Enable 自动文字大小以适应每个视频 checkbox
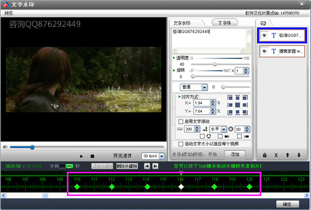Viewport: 311px width, 210px height. point(181,144)
